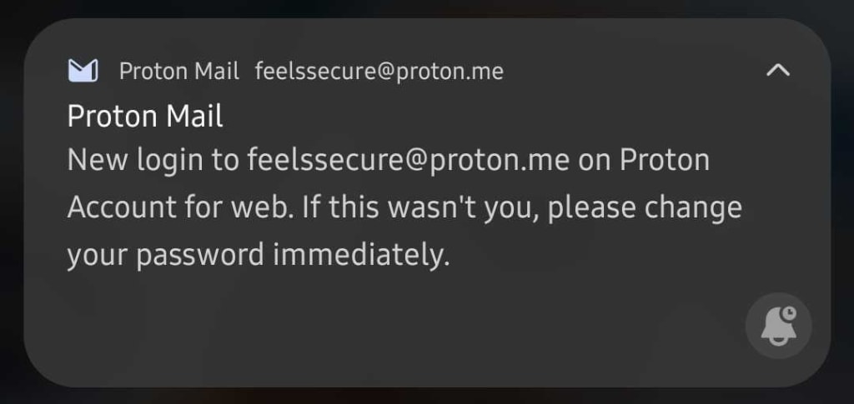Viewport: 854px width, 404px height.
Task: Tap the small clock badge on the bell
Action: click(x=788, y=314)
